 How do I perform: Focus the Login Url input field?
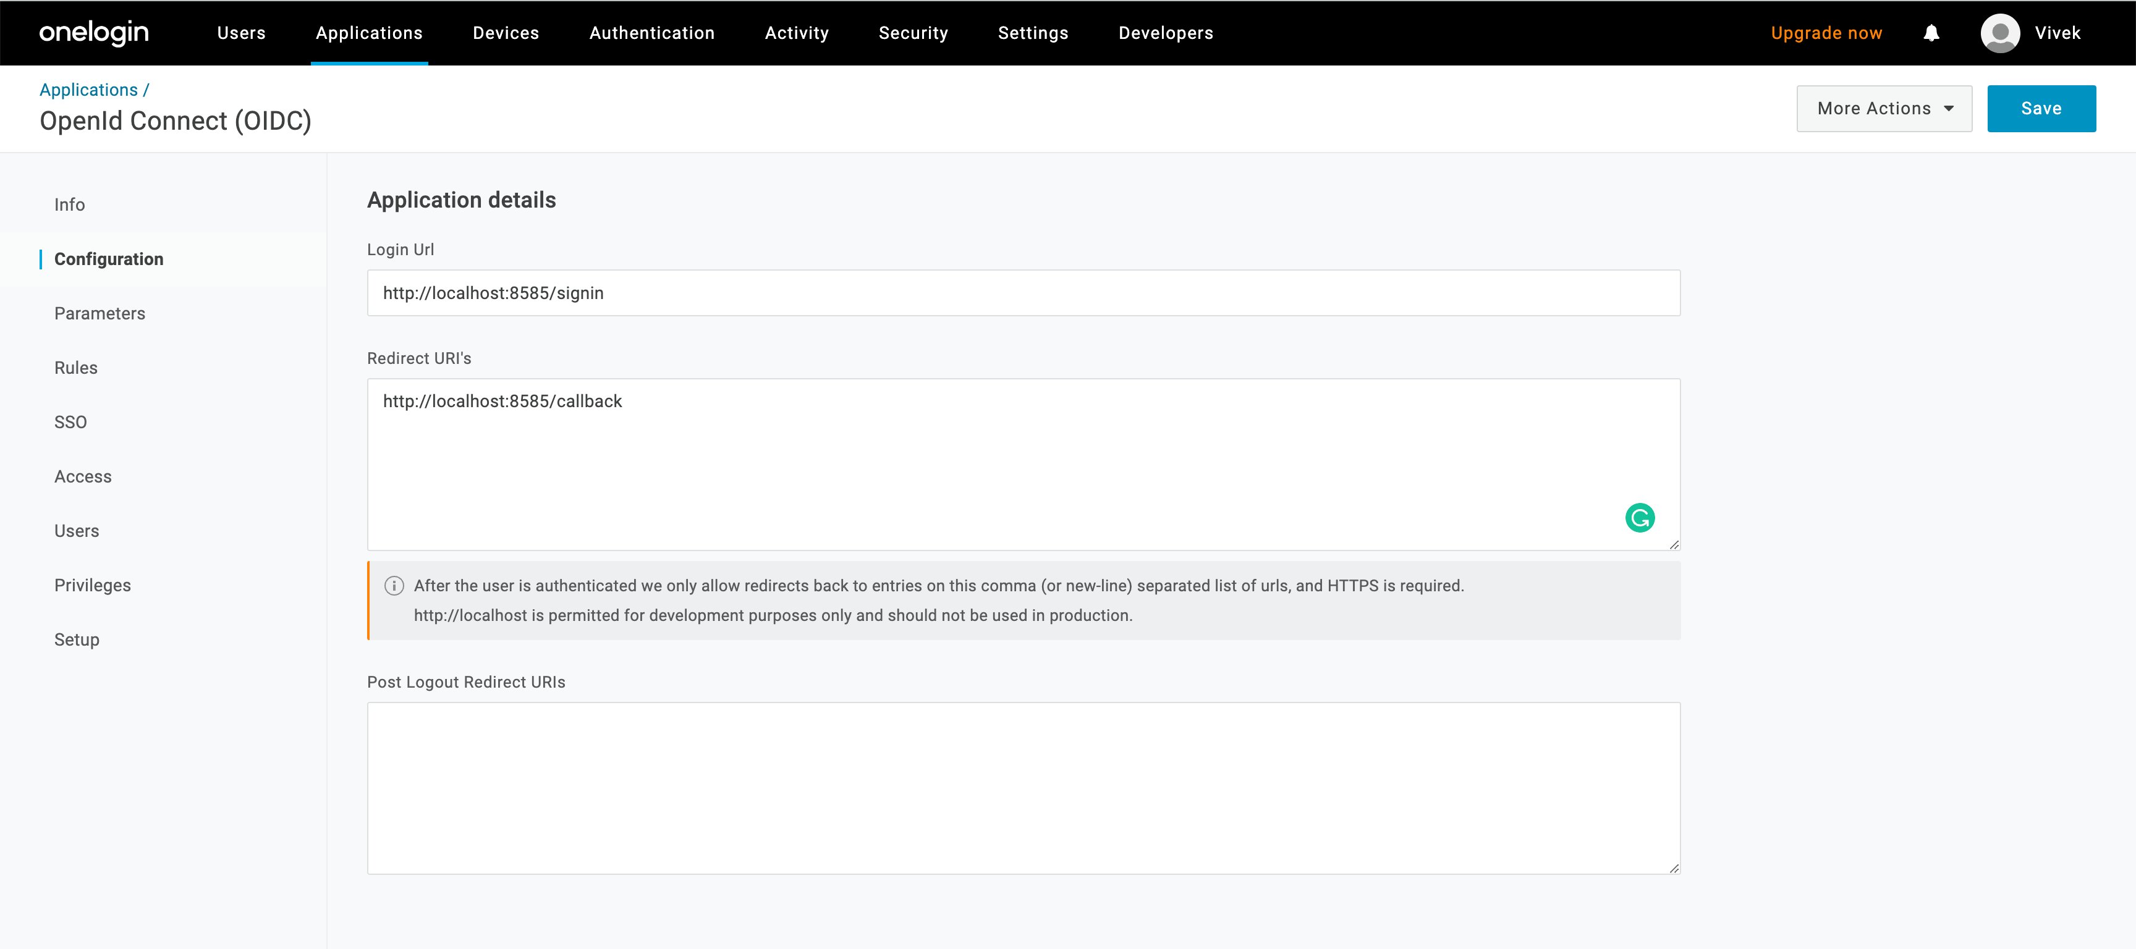tap(1023, 293)
